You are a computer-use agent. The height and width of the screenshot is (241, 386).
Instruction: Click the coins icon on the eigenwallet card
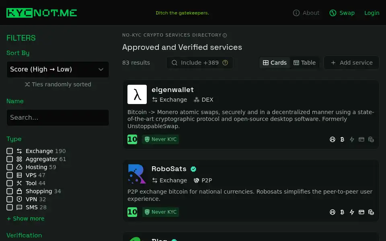371,139
